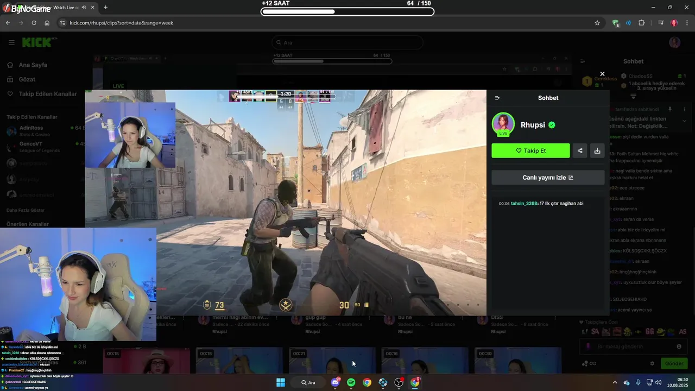Send chat message with Gönder
The height and width of the screenshot is (391, 695).
click(x=674, y=363)
